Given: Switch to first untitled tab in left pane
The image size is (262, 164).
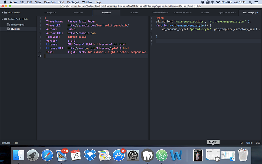Looking at the screenshot, I should pyautogui.click(x=134, y=12).
